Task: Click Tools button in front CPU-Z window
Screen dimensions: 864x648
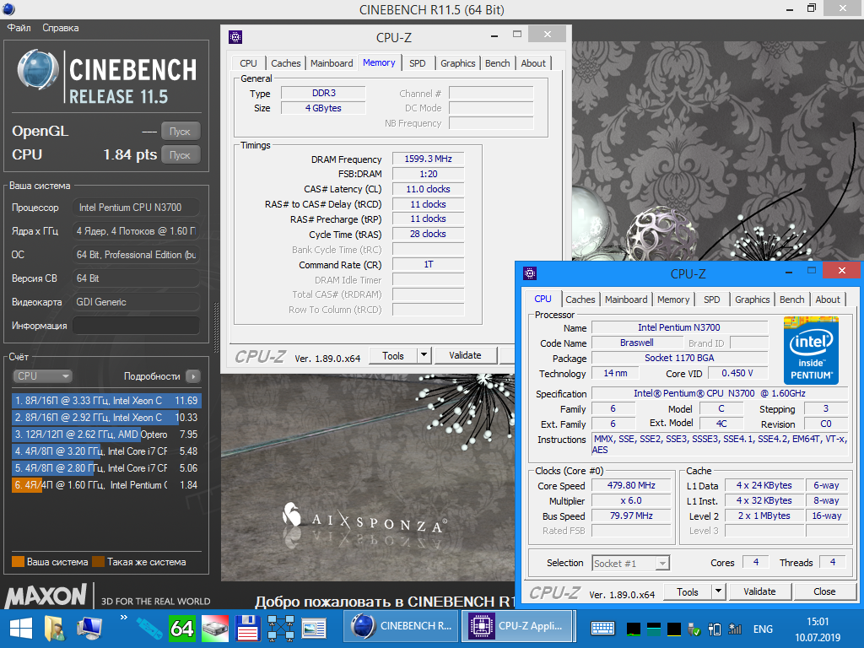Action: click(x=688, y=591)
